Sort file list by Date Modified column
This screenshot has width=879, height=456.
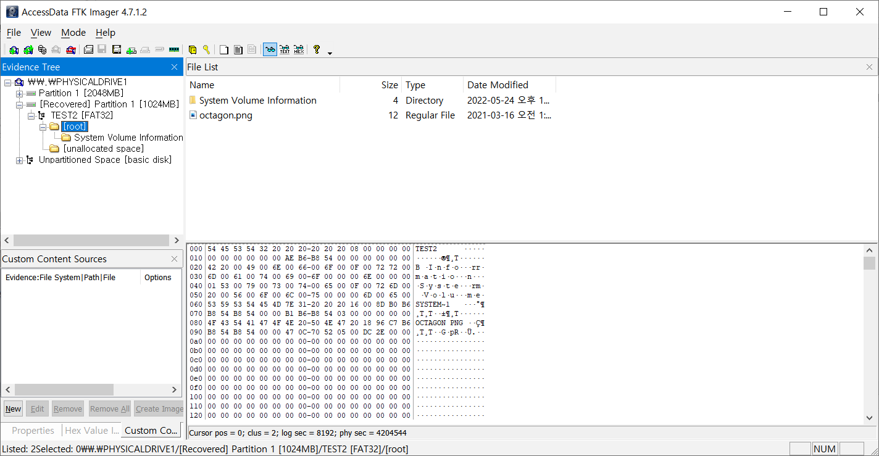(x=509, y=85)
